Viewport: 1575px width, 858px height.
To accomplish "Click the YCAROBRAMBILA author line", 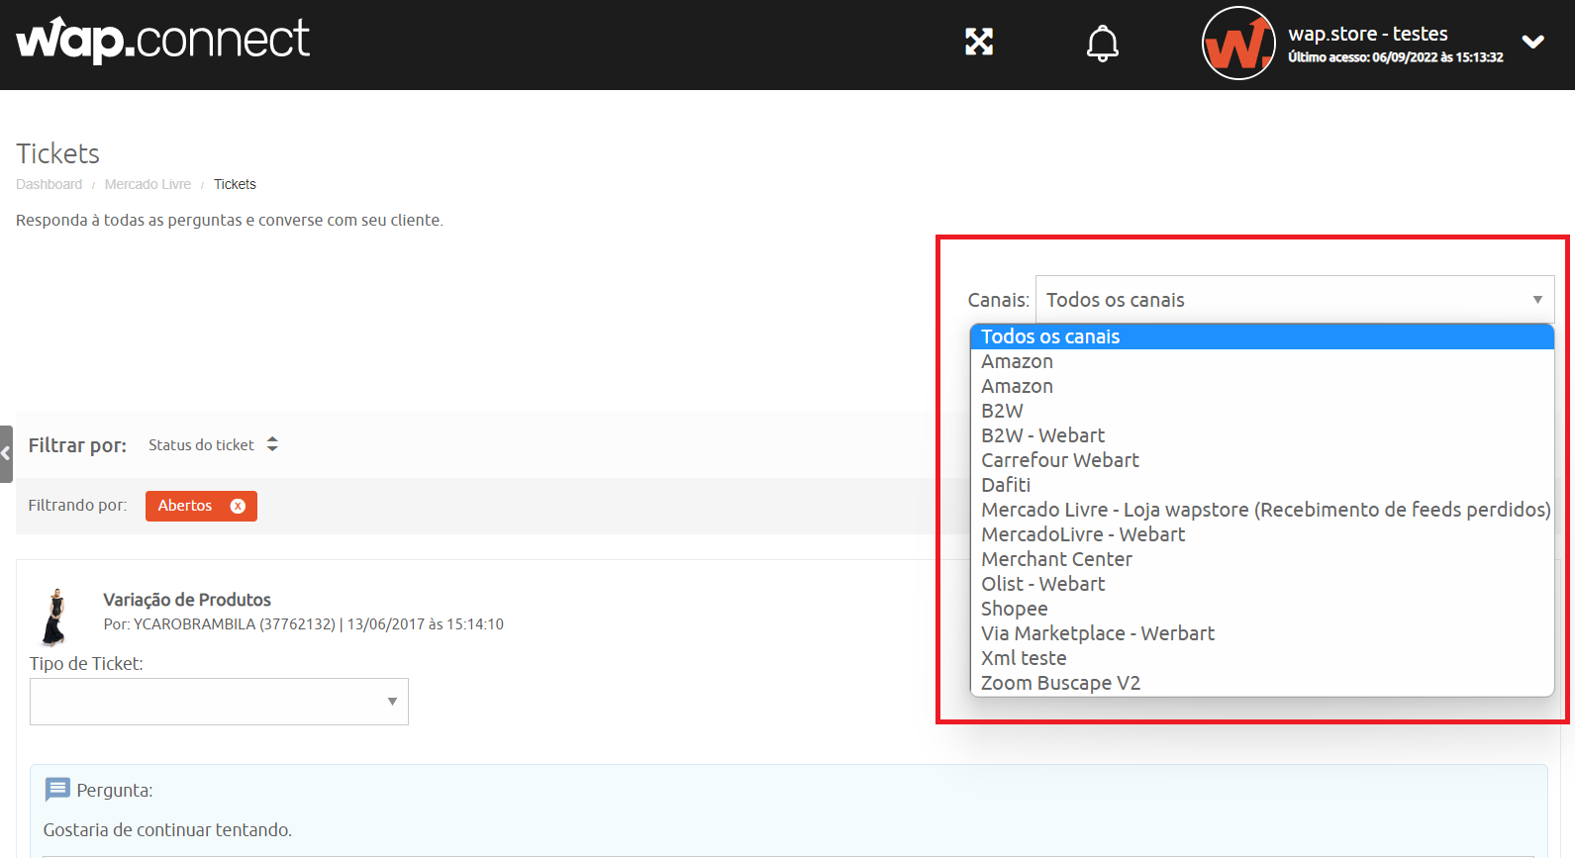I will pyautogui.click(x=304, y=624).
